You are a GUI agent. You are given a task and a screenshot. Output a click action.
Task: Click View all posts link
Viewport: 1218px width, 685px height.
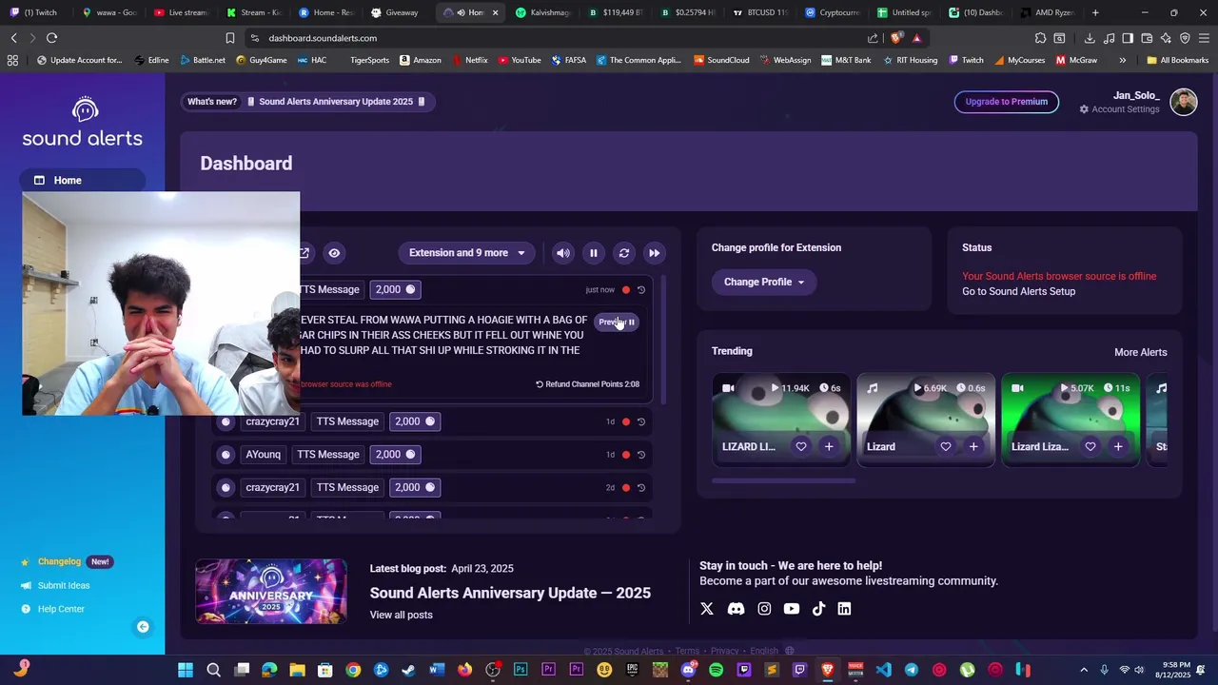[401, 615]
